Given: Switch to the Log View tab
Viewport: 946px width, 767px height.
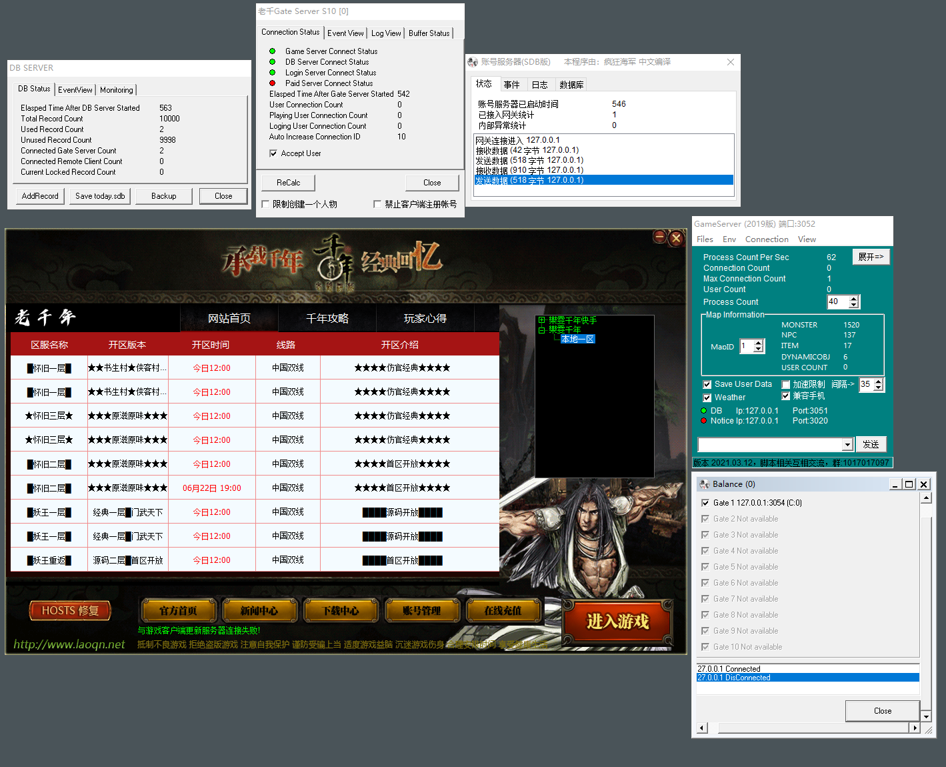Looking at the screenshot, I should click(385, 32).
